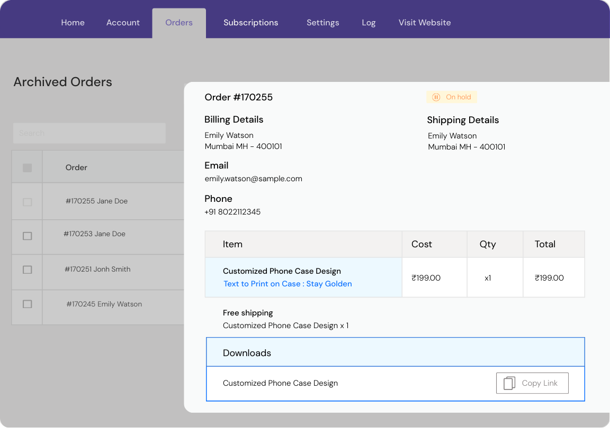Open order #170253 Jane Doe row
Image resolution: width=610 pixels, height=428 pixels.
(x=95, y=234)
